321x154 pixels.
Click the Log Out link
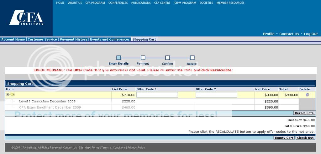pyautogui.click(x=311, y=34)
